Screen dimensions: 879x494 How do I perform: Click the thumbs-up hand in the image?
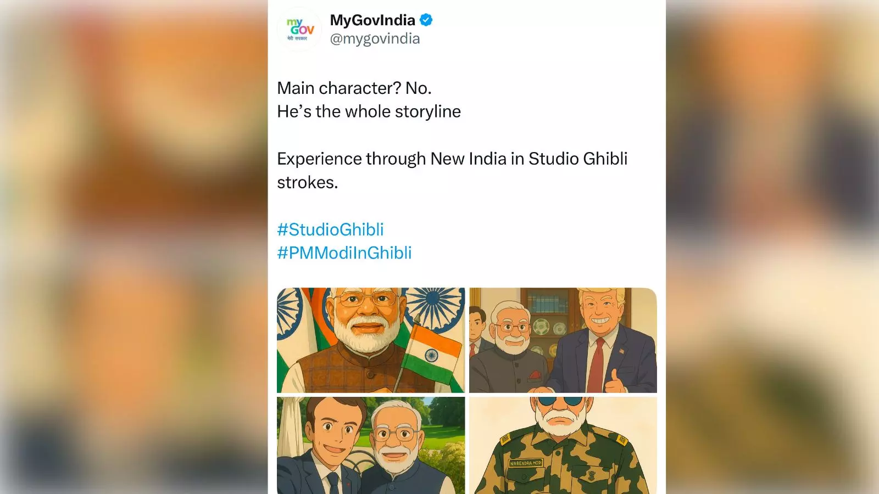tap(616, 381)
